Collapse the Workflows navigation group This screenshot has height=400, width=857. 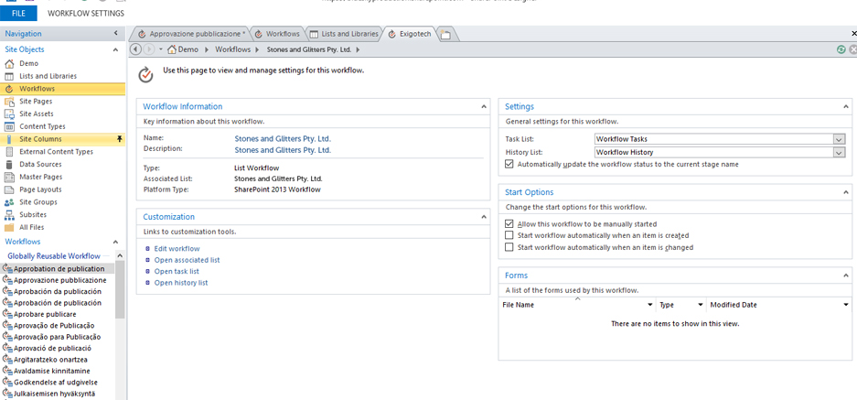click(x=115, y=242)
